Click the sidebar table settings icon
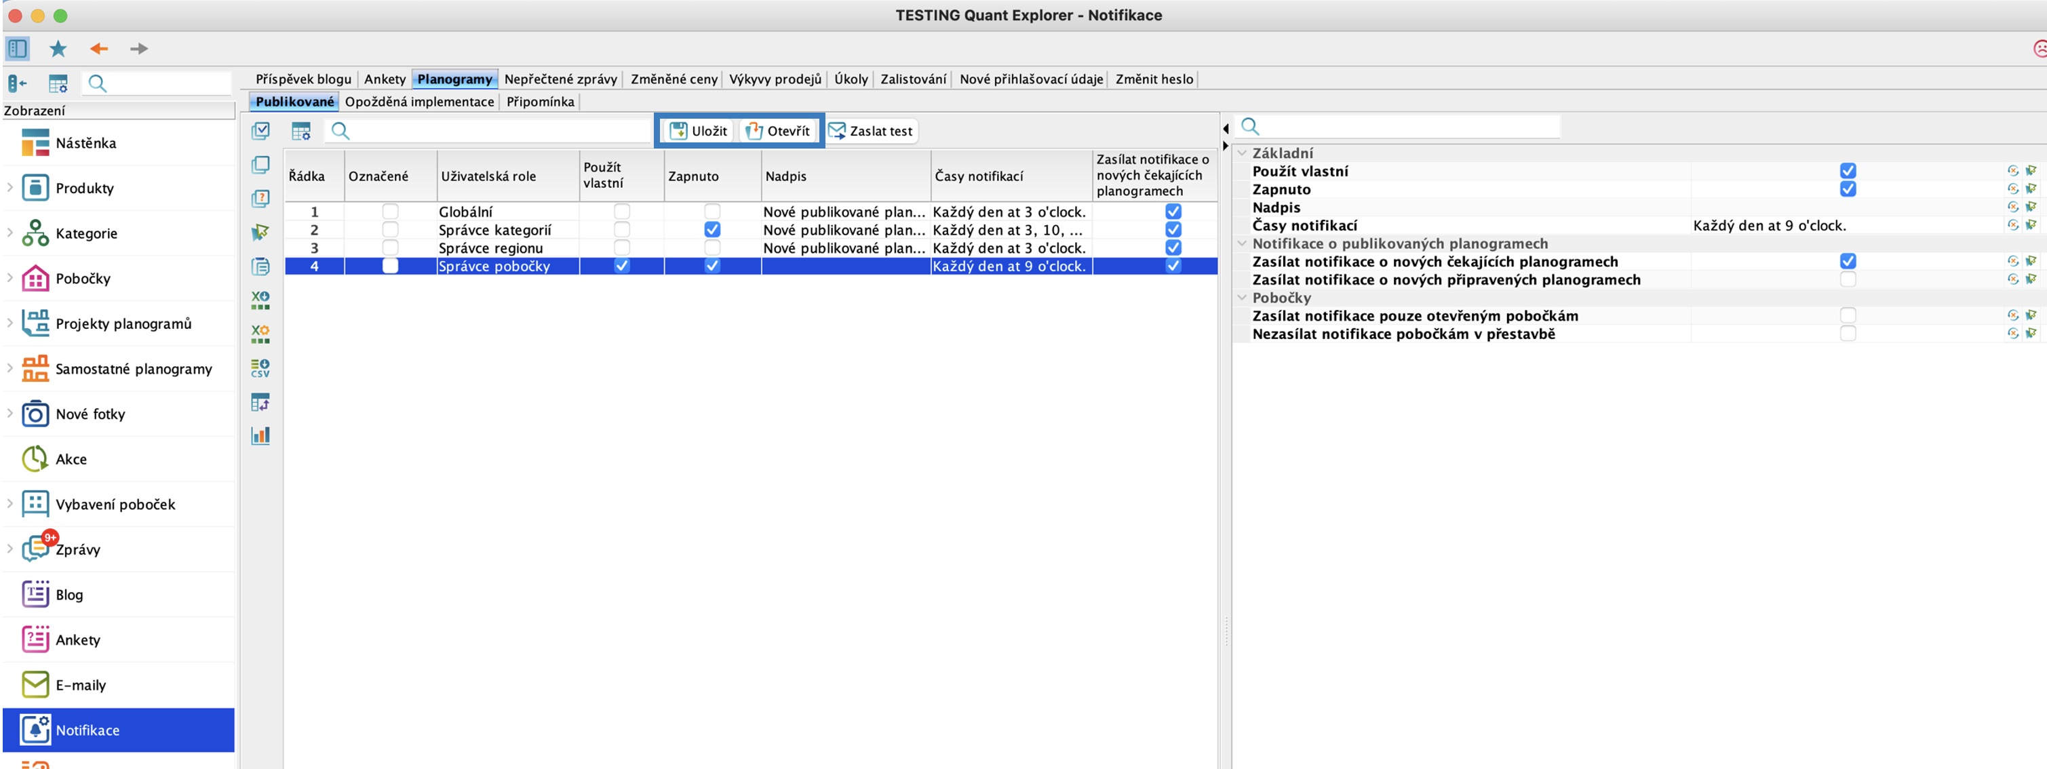The height and width of the screenshot is (769, 2047). pyautogui.click(x=58, y=83)
